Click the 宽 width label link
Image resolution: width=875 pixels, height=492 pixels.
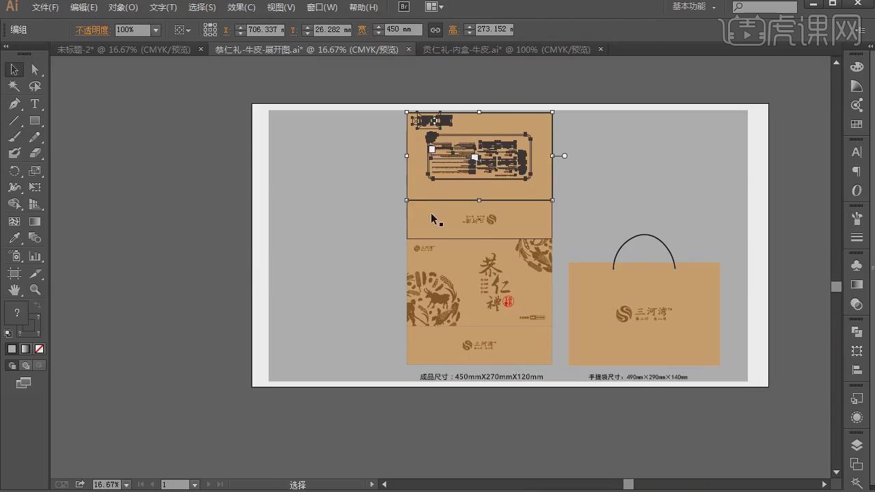coord(362,30)
